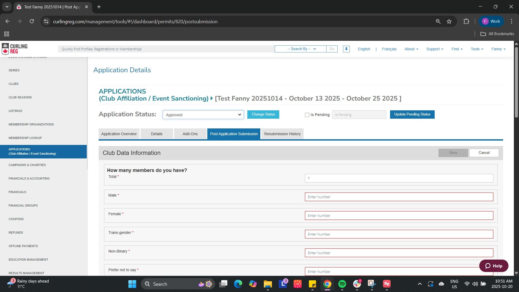Image resolution: width=519 pixels, height=292 pixels.
Task: Click the pin icon beside the Go button
Action: [x=346, y=49]
